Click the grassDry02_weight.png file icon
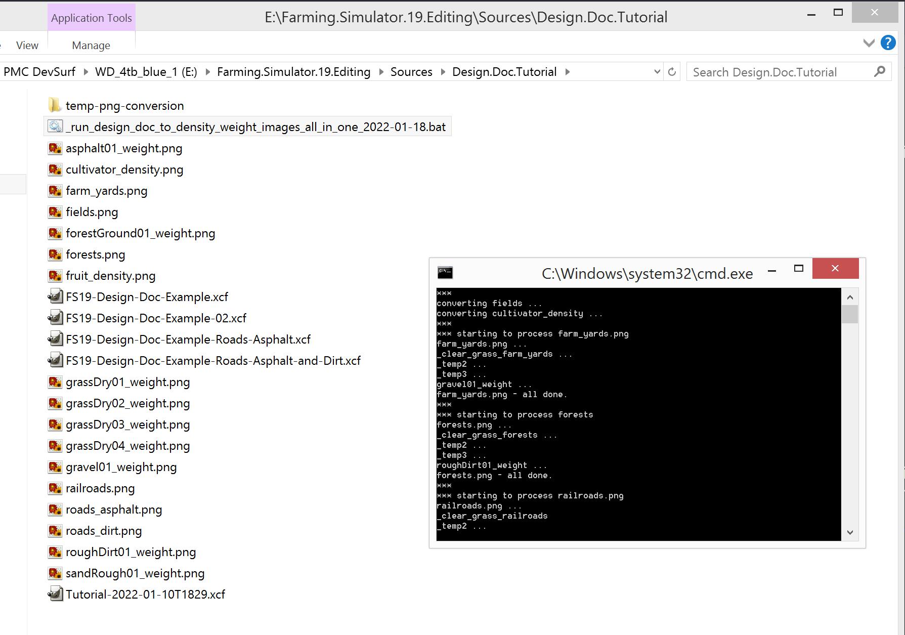The image size is (905, 635). pos(55,403)
